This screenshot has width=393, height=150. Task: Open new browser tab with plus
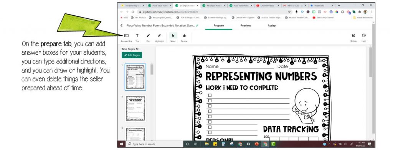(339, 5)
